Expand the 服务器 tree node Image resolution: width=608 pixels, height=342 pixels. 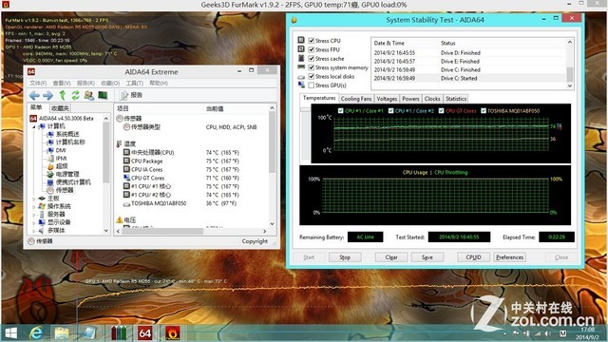click(34, 215)
